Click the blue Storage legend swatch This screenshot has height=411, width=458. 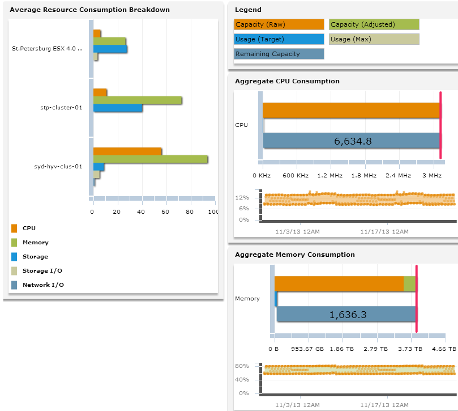coord(14,257)
